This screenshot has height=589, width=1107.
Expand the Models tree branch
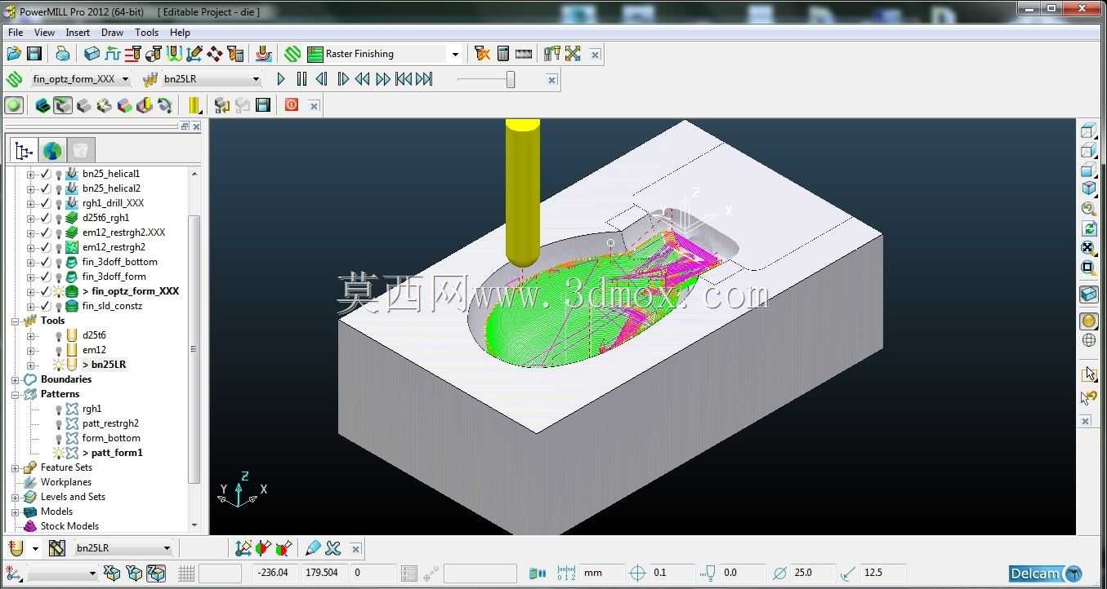point(16,511)
